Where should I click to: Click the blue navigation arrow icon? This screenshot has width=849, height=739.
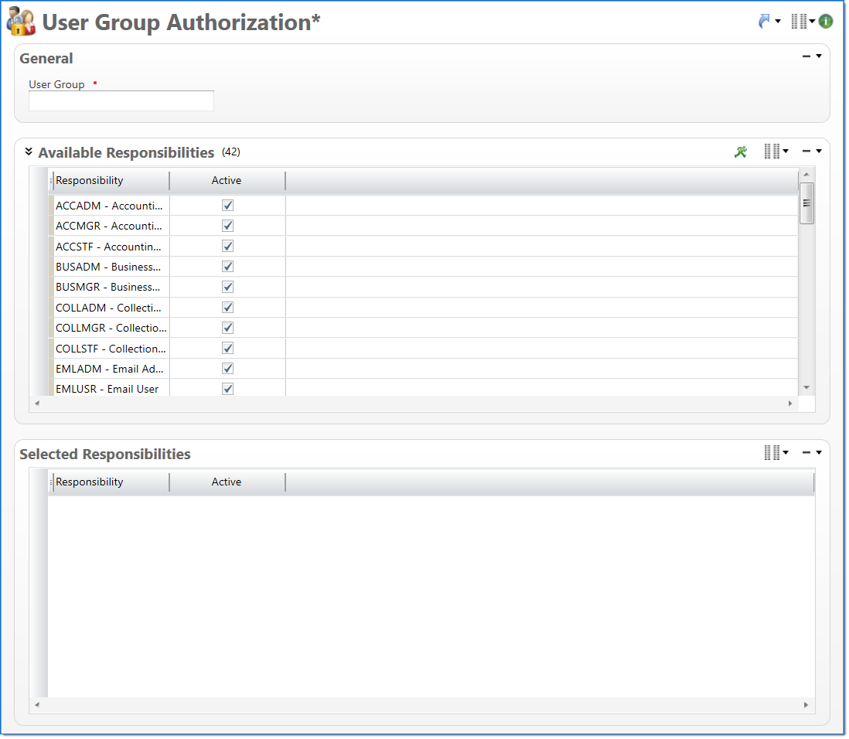[x=764, y=20]
